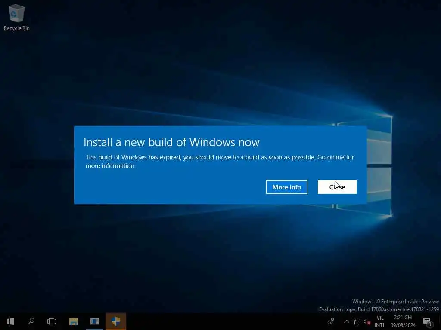The image size is (441, 330).
Task: Open the Windows Start menu
Action: (10, 321)
